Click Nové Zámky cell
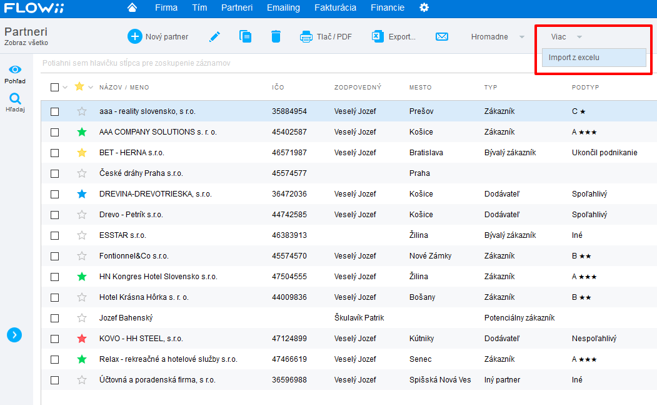 [x=430, y=255]
